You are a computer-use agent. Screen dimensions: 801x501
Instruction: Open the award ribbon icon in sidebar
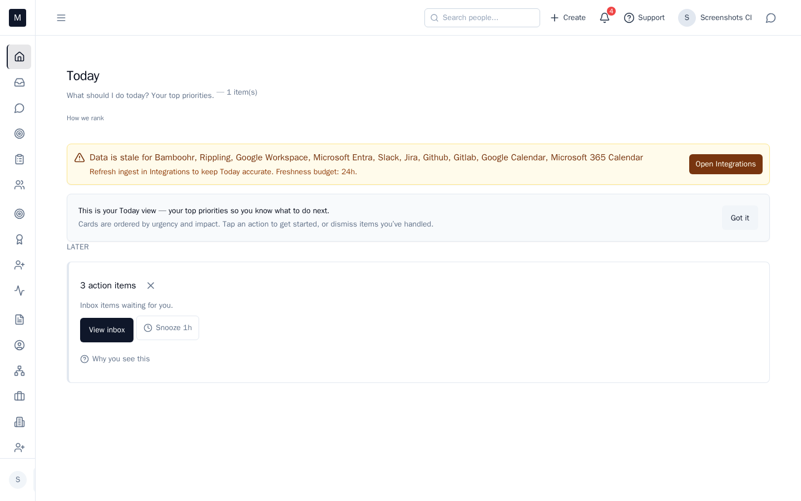19,239
